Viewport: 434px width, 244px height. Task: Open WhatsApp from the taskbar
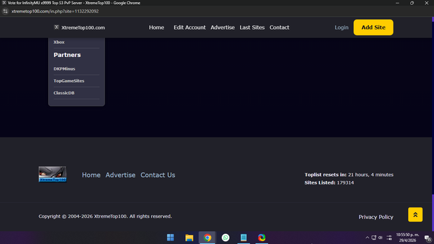226,237
